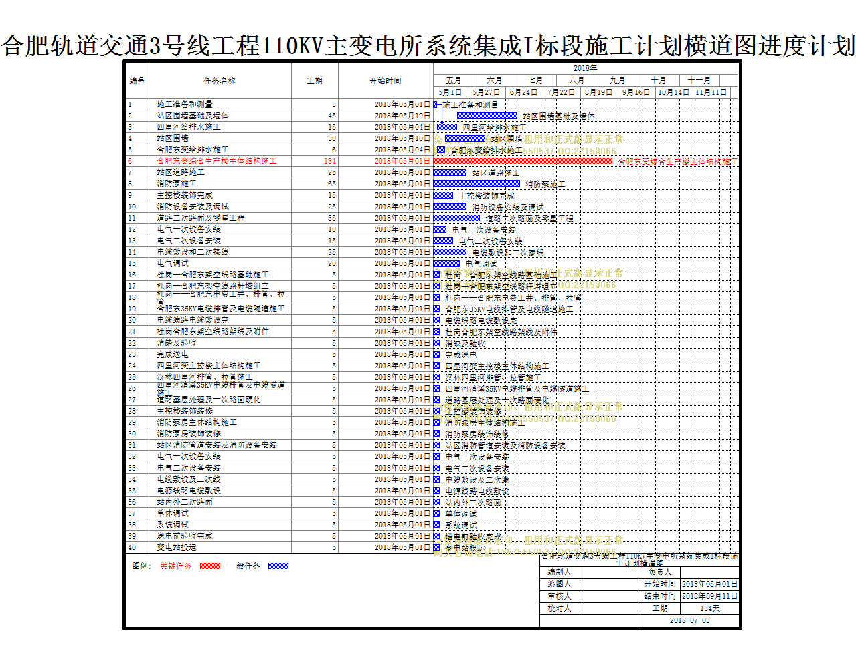
Task: Click the 六月 month header
Action: coord(494,80)
